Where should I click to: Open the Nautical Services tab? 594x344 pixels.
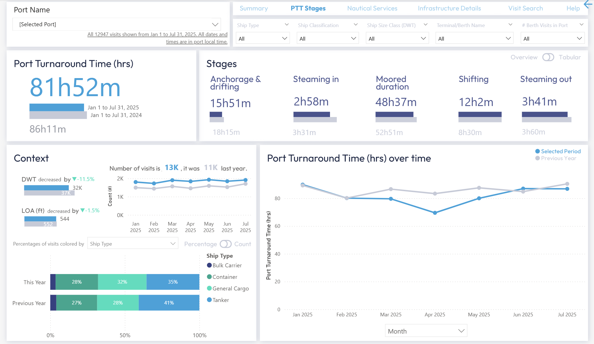click(372, 8)
